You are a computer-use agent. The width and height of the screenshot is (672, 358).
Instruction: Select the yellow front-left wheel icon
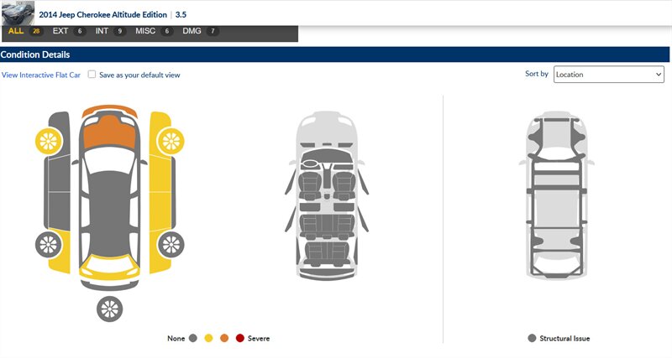tap(48, 138)
